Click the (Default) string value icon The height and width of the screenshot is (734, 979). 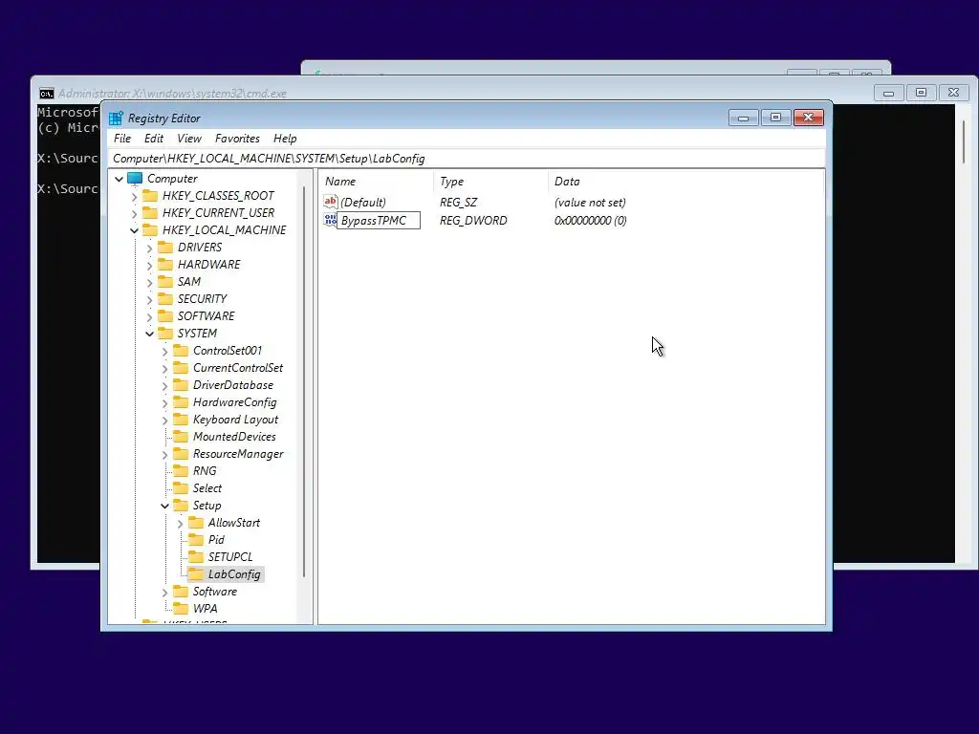[330, 202]
